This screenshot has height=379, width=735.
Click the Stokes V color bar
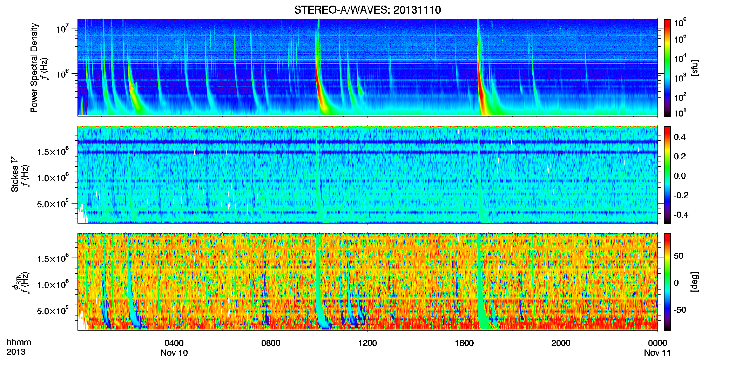[667, 175]
